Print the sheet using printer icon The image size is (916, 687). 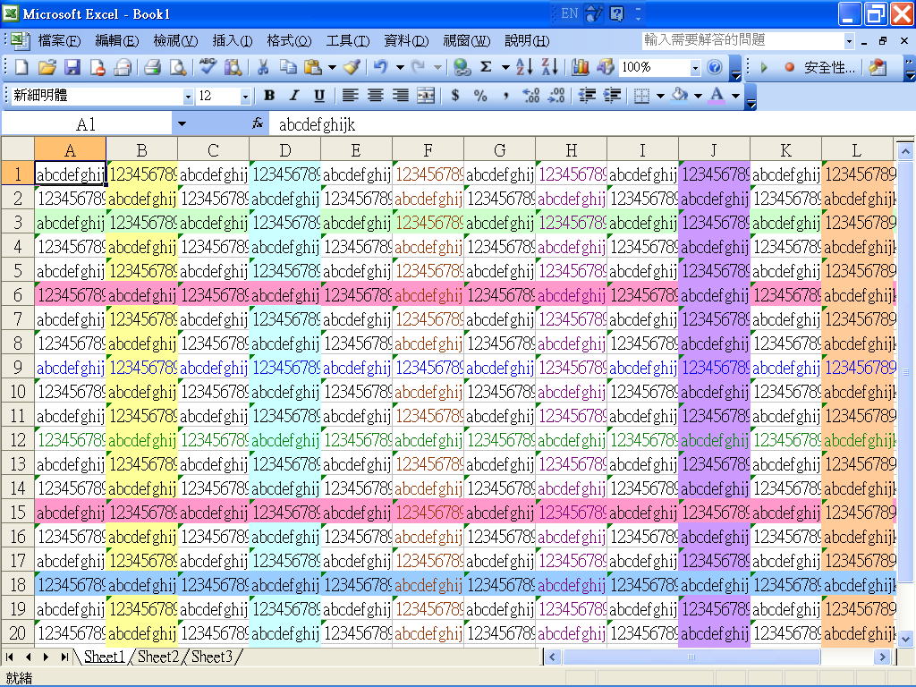coord(152,68)
